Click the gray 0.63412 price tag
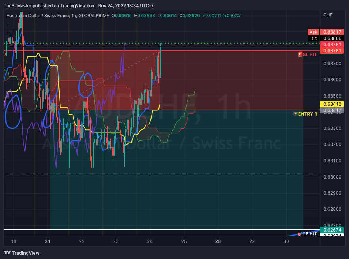This screenshot has width=349, height=259. [x=332, y=110]
